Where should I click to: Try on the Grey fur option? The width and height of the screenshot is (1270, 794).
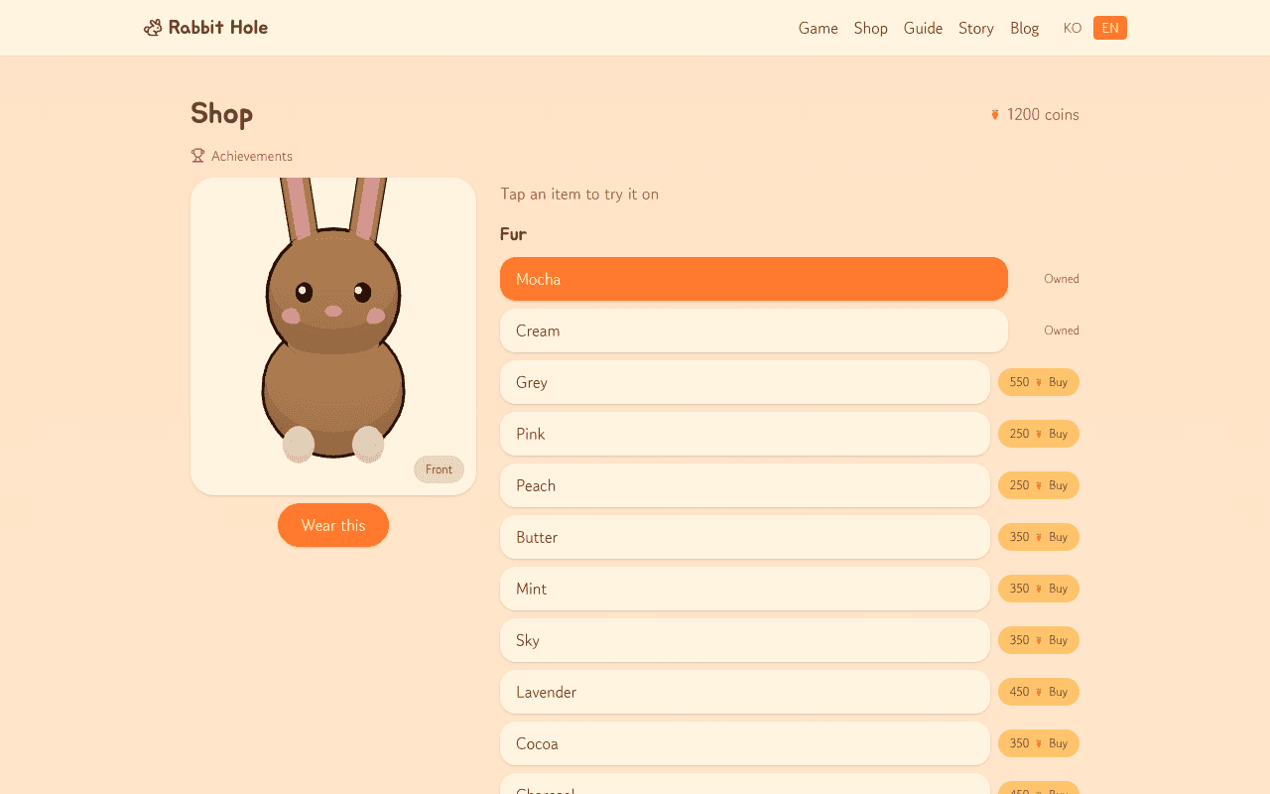[745, 382]
